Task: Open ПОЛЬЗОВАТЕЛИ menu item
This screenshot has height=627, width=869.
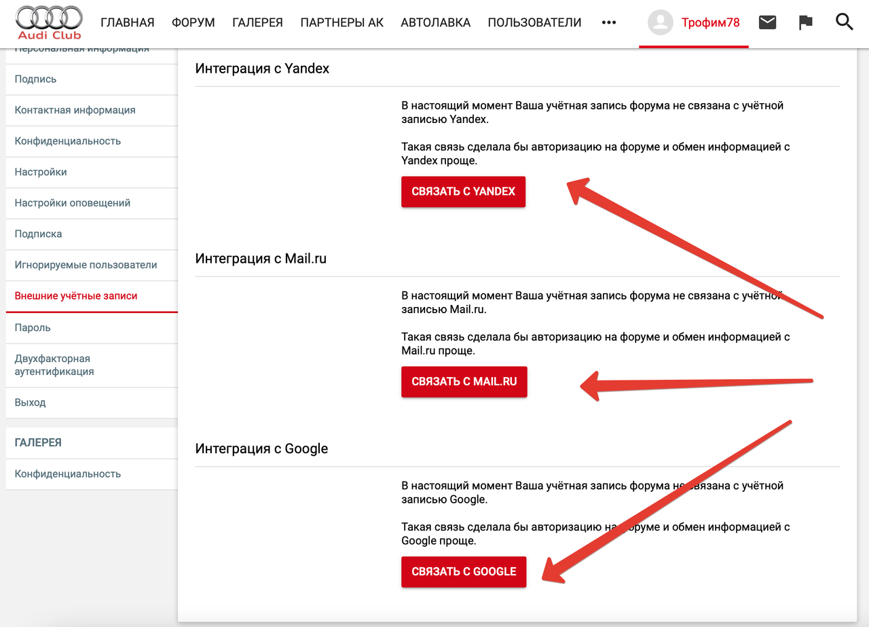Action: click(x=535, y=22)
